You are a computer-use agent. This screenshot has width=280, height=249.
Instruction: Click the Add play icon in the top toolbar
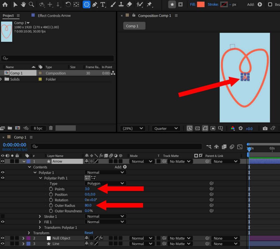coord(260,4)
